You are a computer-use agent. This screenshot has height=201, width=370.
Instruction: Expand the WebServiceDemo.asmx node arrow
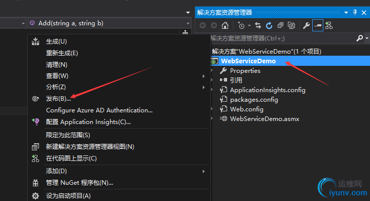tap(212, 119)
